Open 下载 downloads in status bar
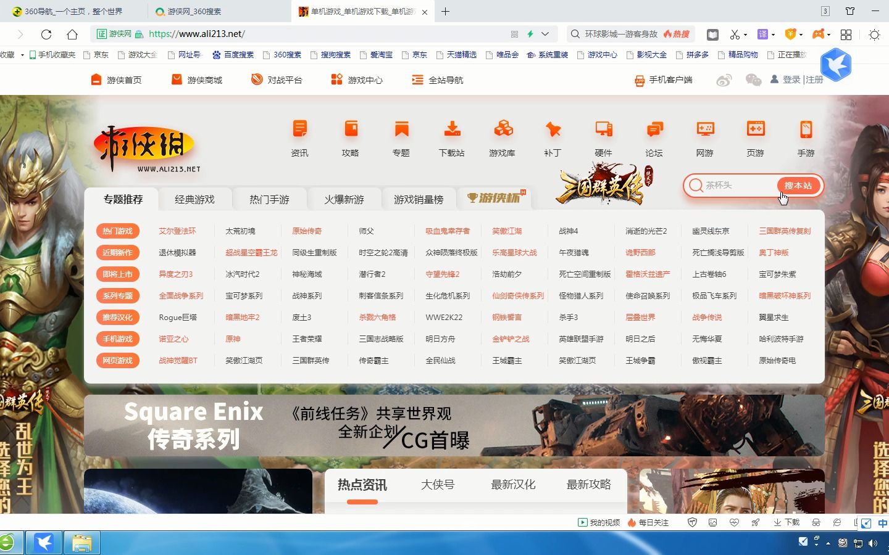 click(787, 522)
